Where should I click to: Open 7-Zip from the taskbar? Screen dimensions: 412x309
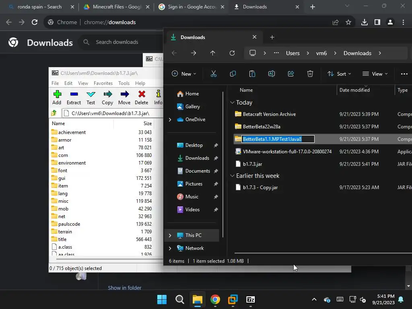(x=250, y=299)
